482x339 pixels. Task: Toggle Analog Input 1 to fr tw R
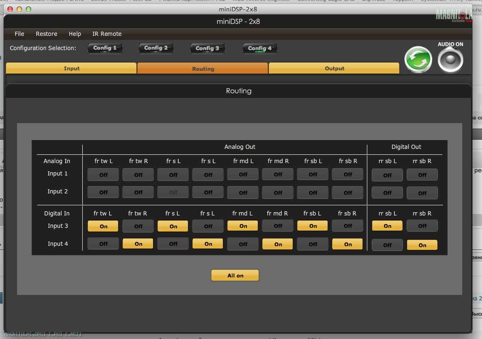click(x=138, y=175)
